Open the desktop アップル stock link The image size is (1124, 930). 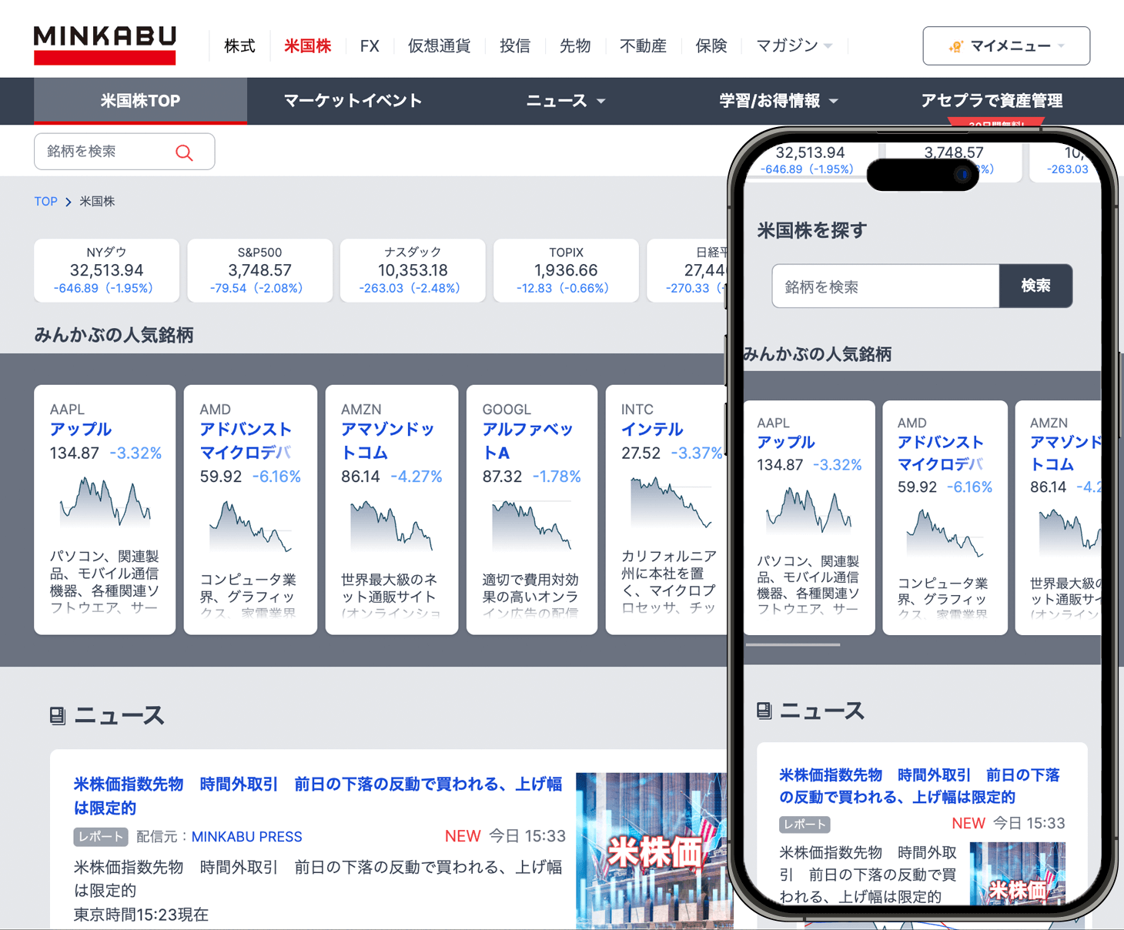[81, 430]
